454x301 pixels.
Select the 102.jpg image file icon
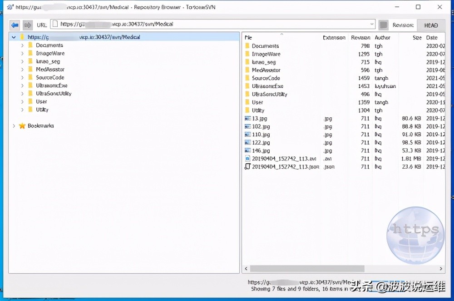(247, 126)
